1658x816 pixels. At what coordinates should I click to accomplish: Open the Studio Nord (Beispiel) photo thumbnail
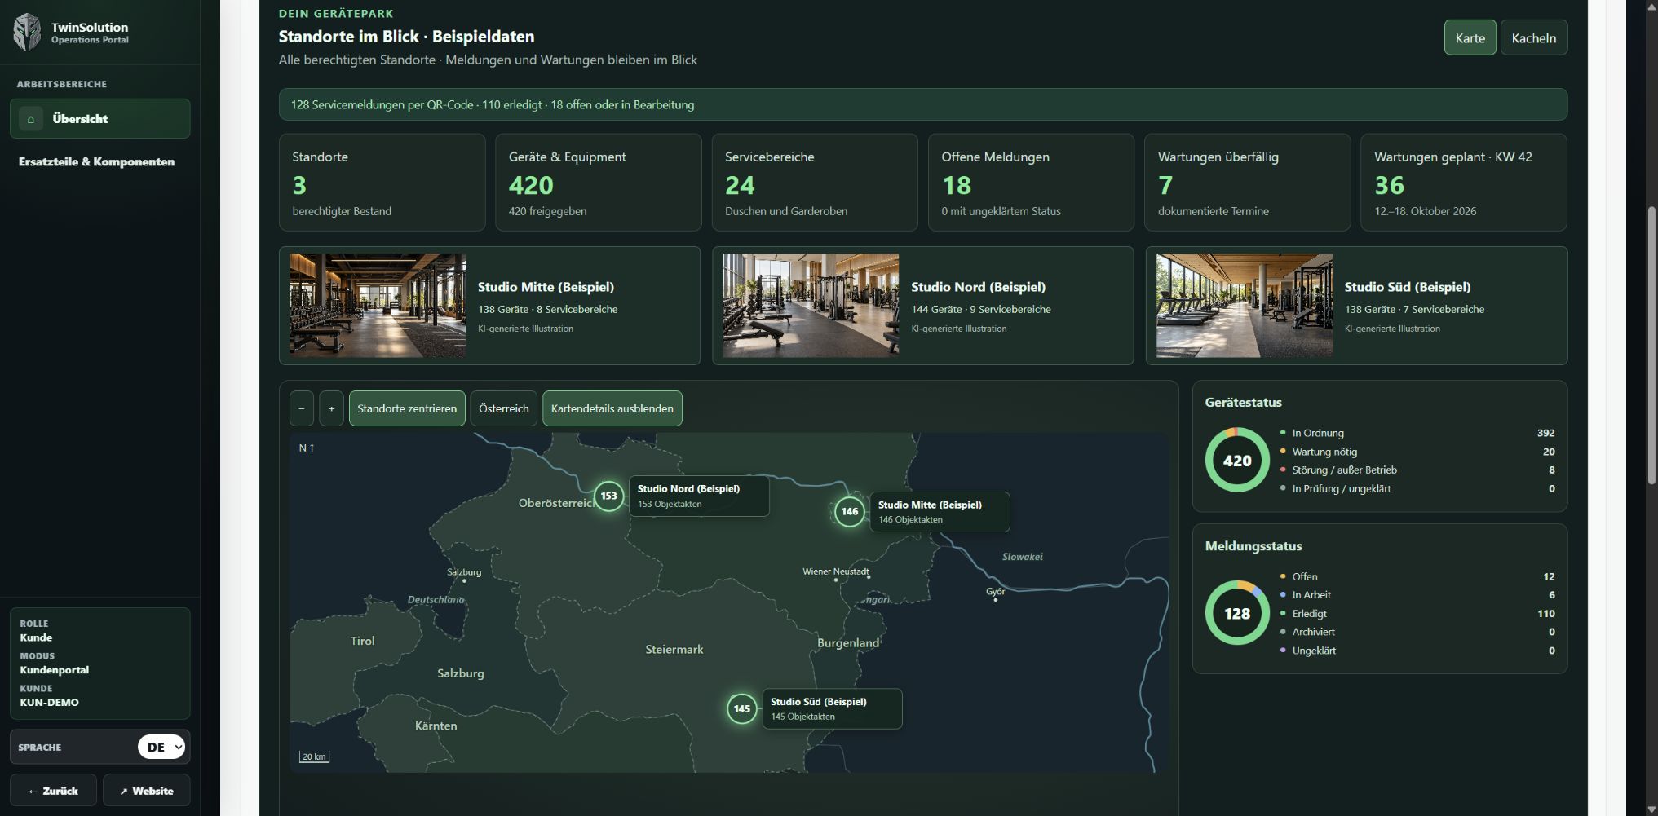point(811,306)
